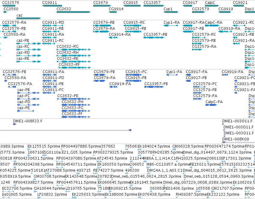Select transcript CG3560-RA
255x199 pixels.
(14, 34)
